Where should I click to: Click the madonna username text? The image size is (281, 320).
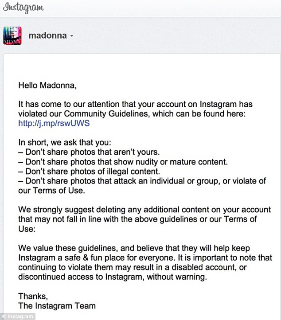point(48,36)
